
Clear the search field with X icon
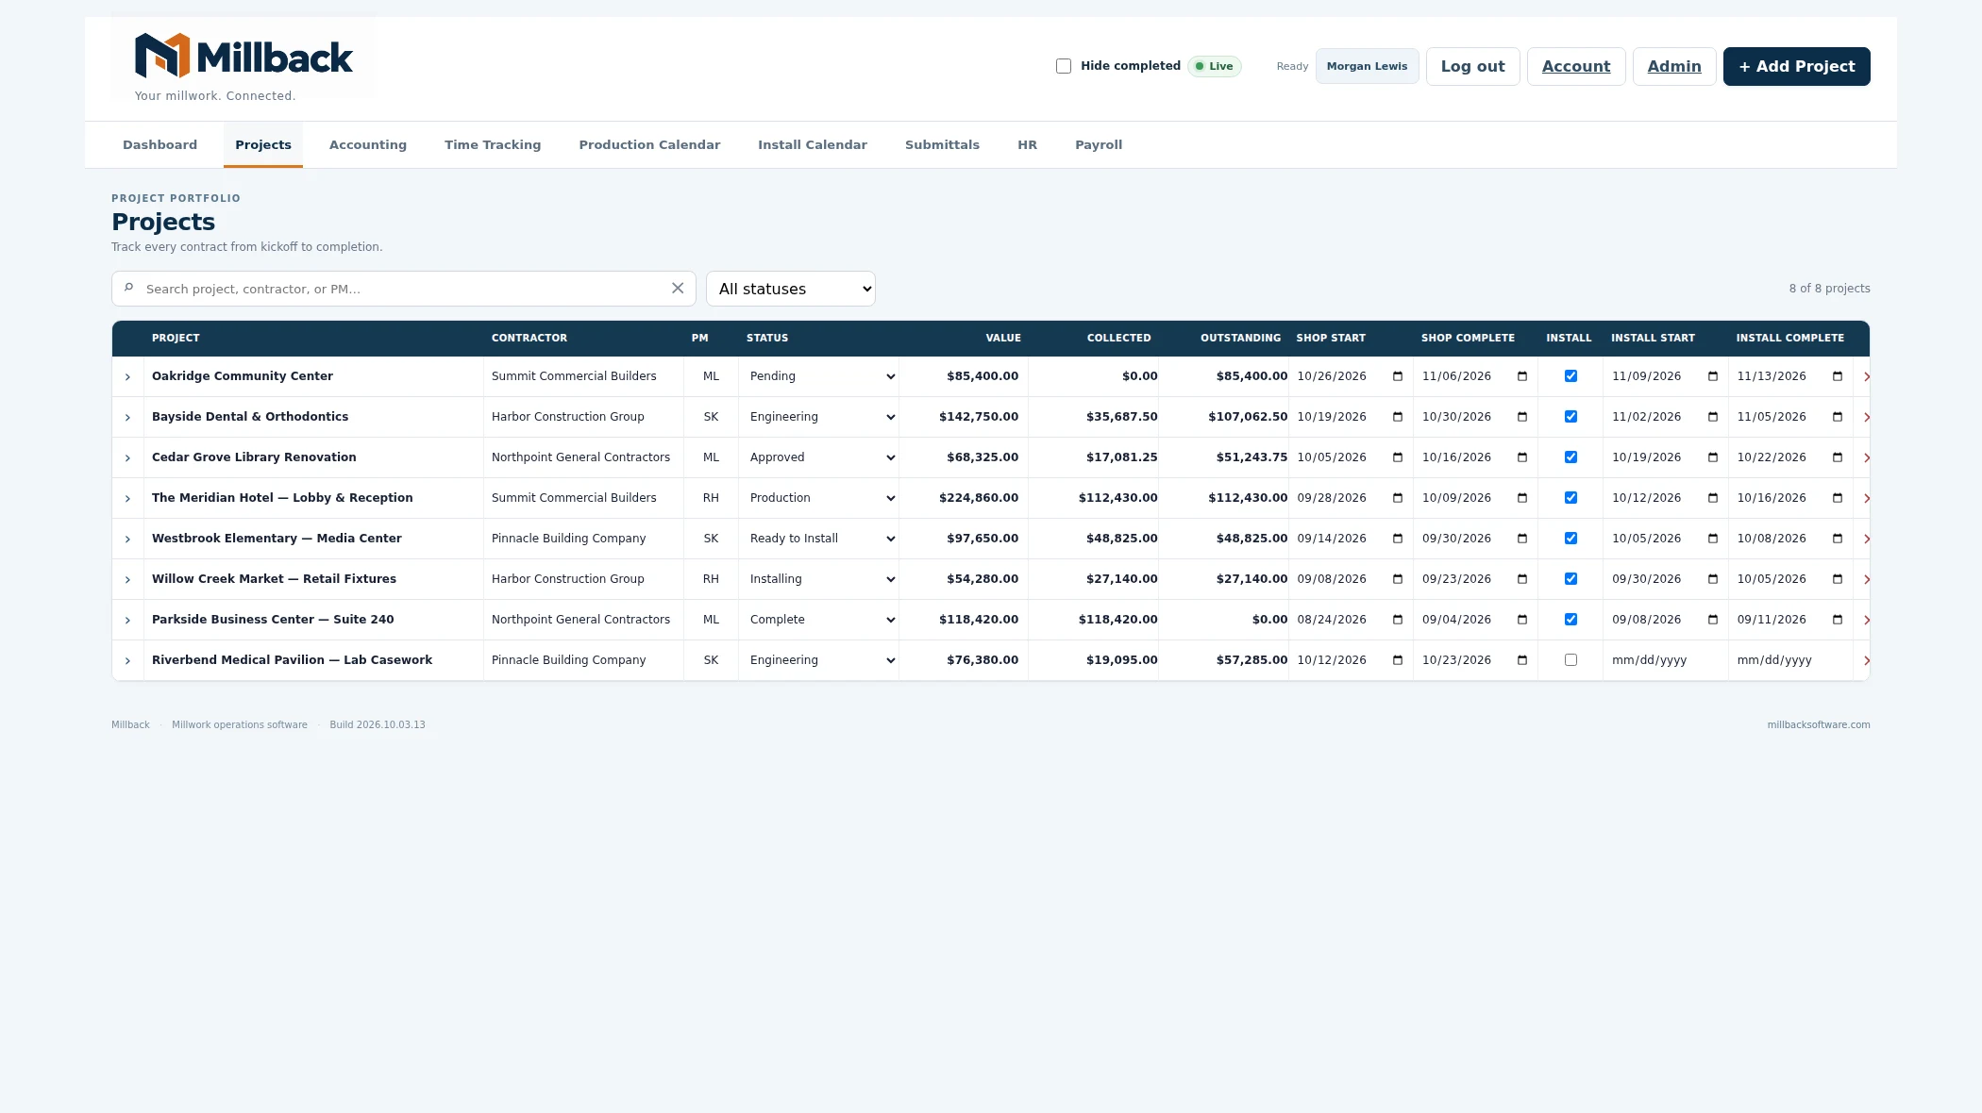click(x=678, y=289)
